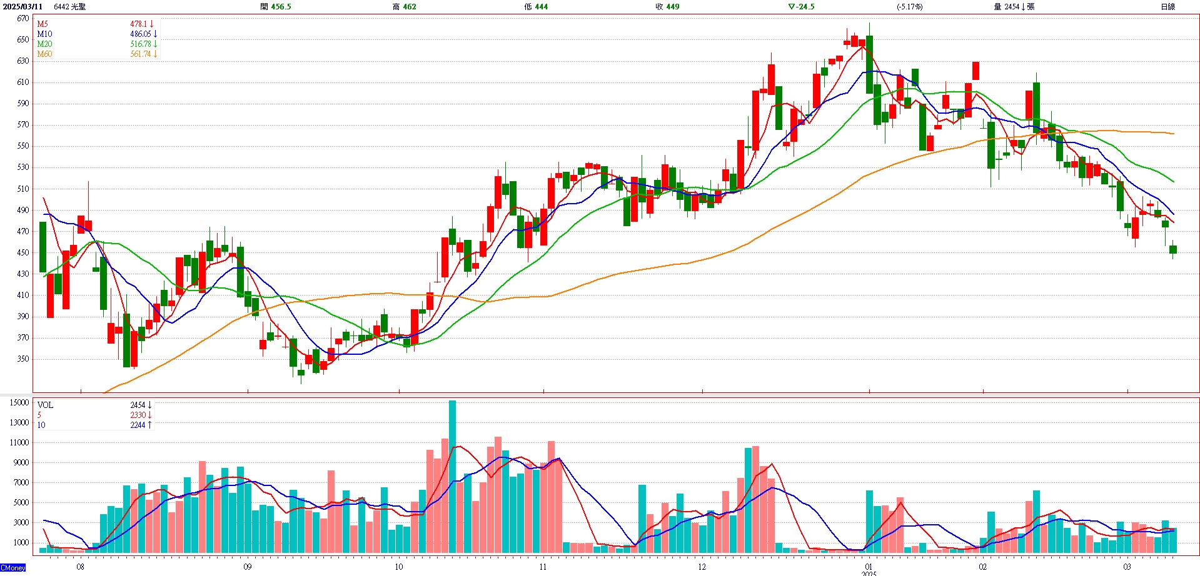Click the M10 value 486.05
Viewport: 1200px width, 576px height.
(143, 34)
